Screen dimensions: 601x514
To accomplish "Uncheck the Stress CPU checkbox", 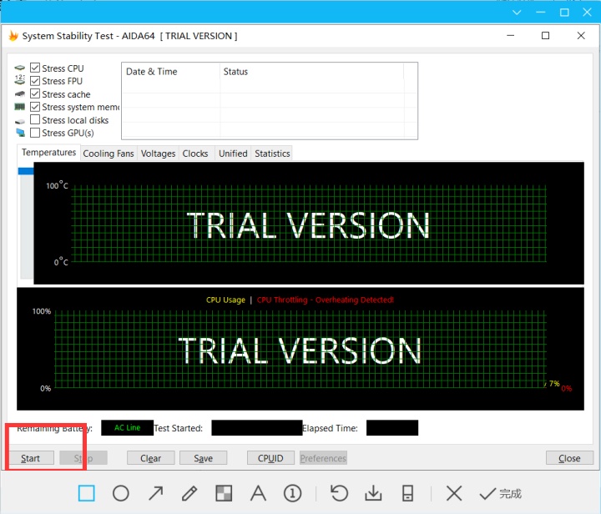I will 35,68.
